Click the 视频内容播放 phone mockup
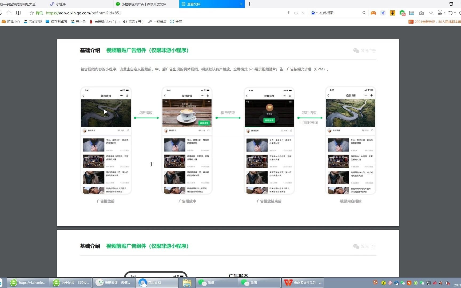Image resolution: width=461 pixels, height=288 pixels. tap(351, 140)
